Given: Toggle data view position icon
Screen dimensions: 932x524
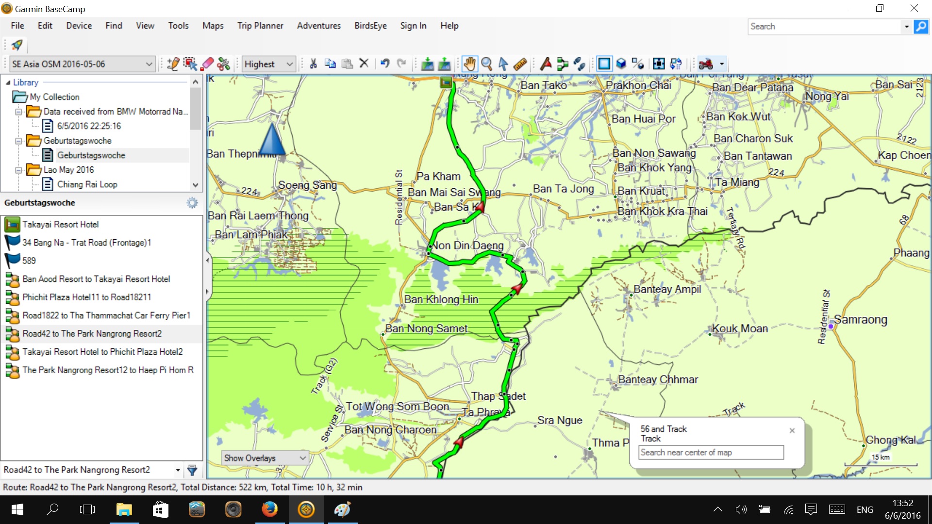Looking at the screenshot, I should click(x=676, y=64).
